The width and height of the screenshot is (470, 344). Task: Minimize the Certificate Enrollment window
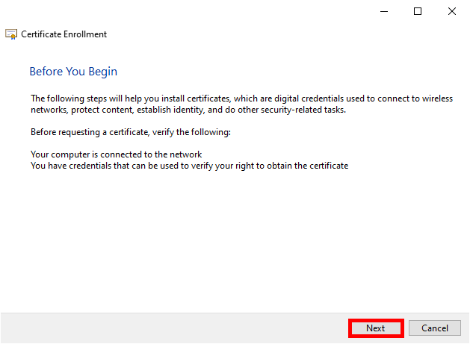(383, 11)
